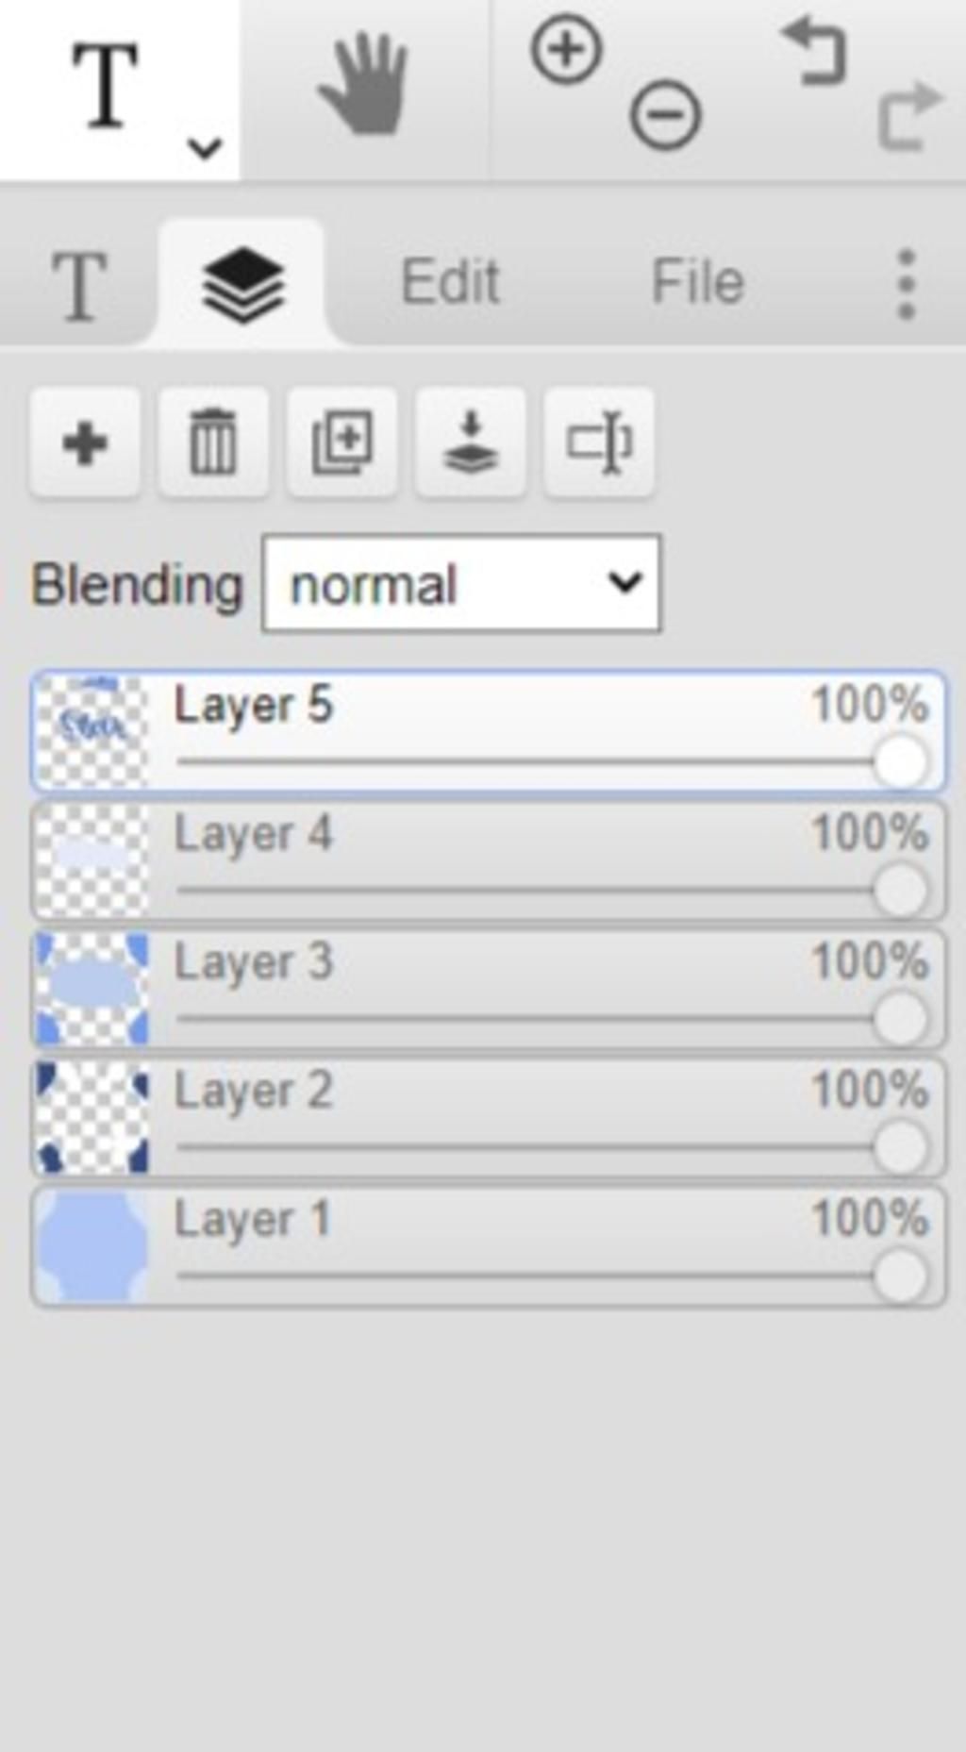
Task: Duplicate the layer using copy icon
Action: coord(341,442)
